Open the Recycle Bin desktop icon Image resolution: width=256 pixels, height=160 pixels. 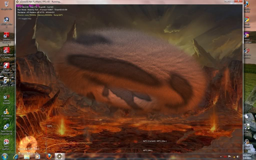pos(6,5)
